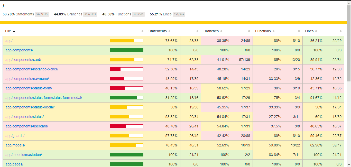Click the coverage bar for app/ row
Viewport: 351px width, 167px height.
126,41
